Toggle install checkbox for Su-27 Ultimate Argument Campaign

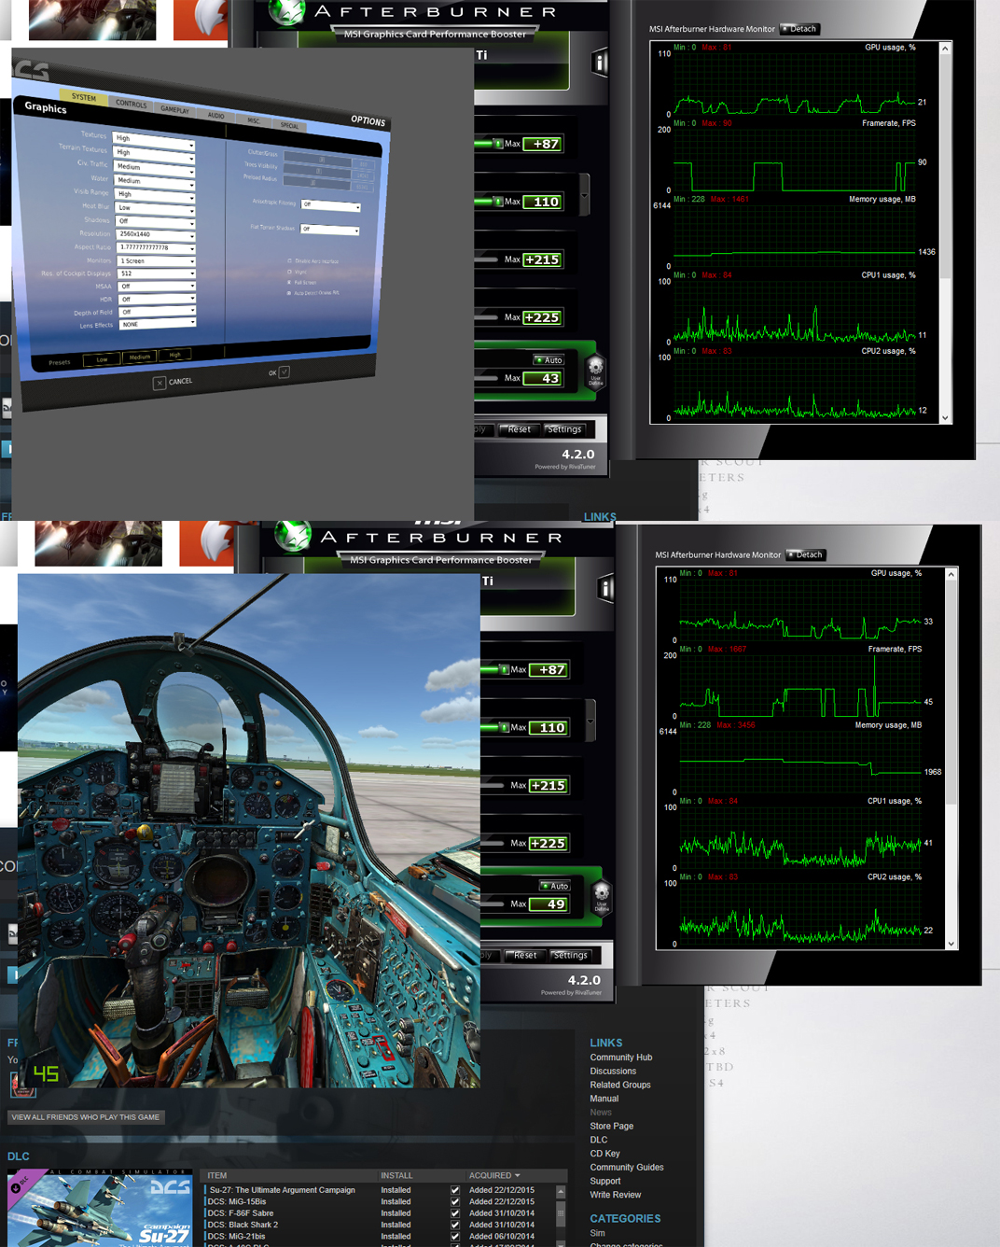455,1190
